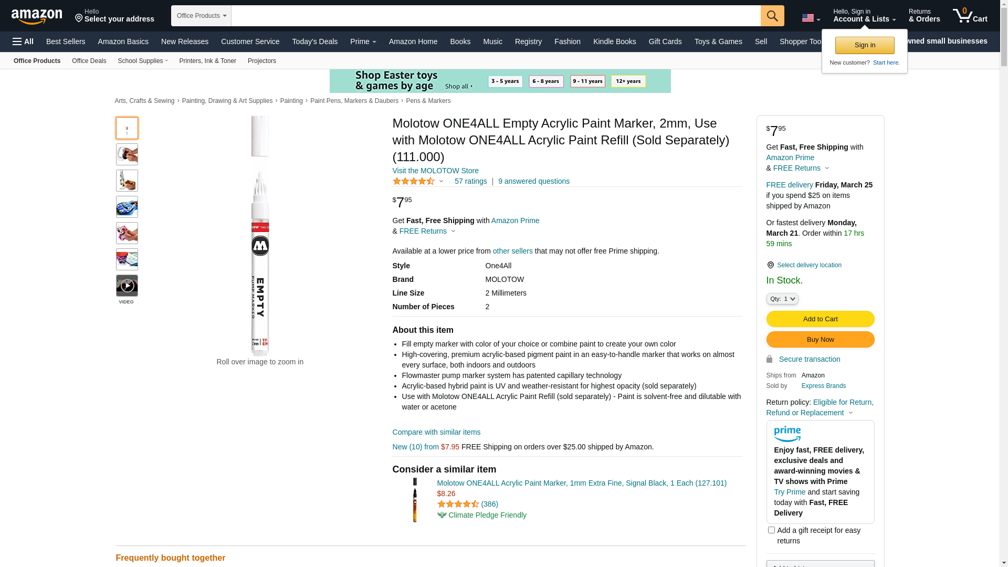Check the gift receipt checkbox

click(x=771, y=530)
